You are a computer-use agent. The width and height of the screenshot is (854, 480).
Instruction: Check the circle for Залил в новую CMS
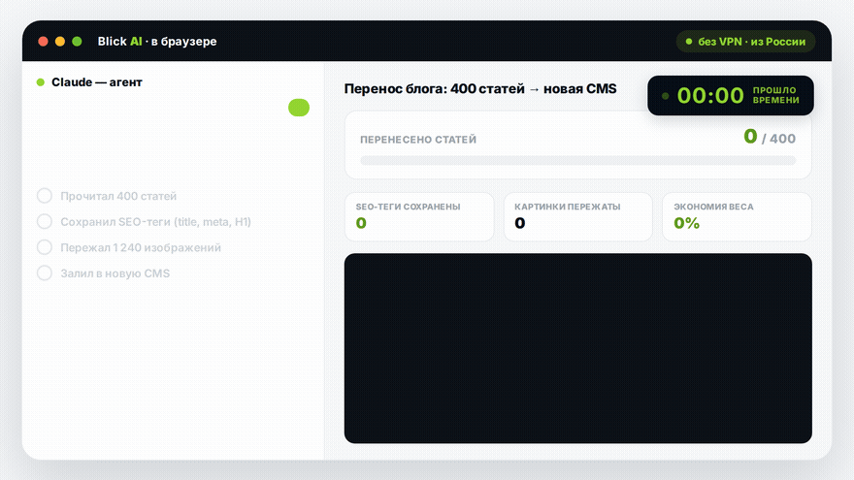(45, 272)
